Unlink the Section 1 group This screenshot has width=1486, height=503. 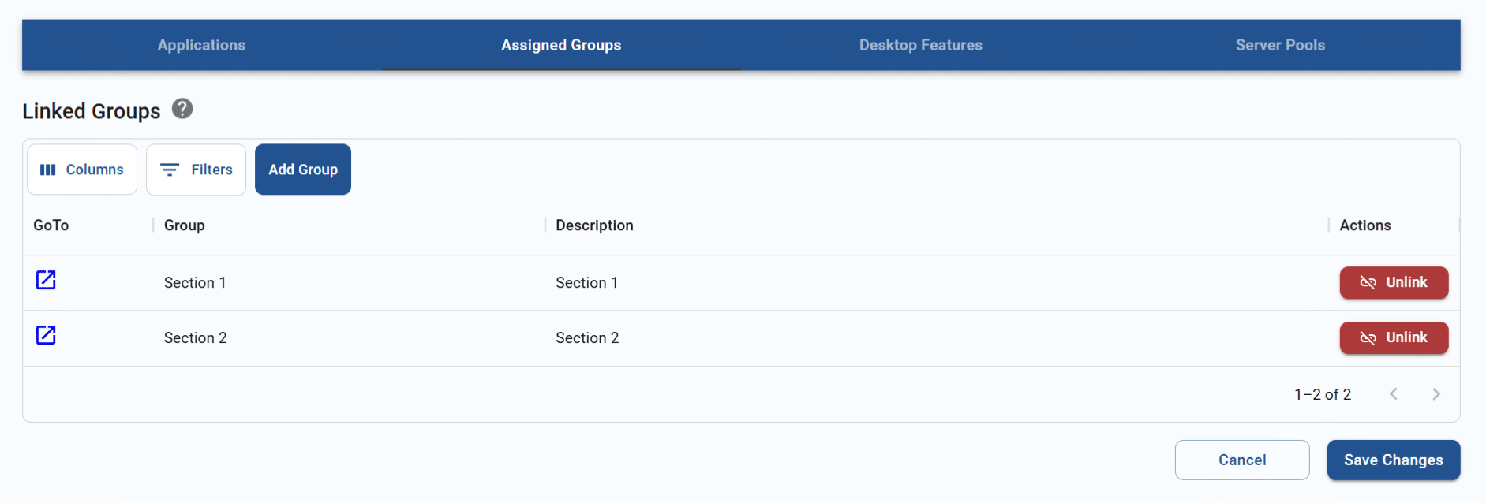coord(1394,282)
